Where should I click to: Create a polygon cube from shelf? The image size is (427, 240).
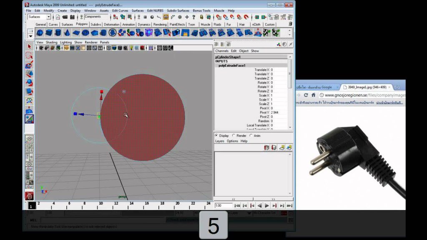[49, 33]
